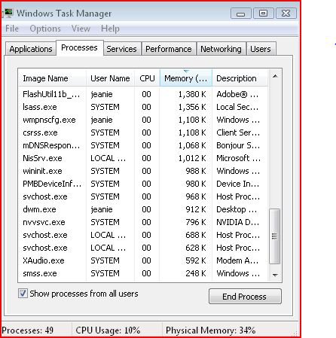Switch to the Applications tab
Image resolution: width=336 pixels, height=338 pixels.
pos(31,49)
